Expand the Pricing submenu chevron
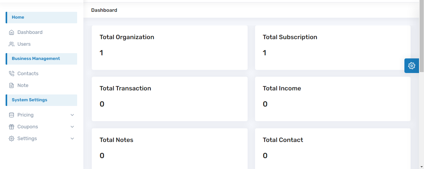 [72, 115]
